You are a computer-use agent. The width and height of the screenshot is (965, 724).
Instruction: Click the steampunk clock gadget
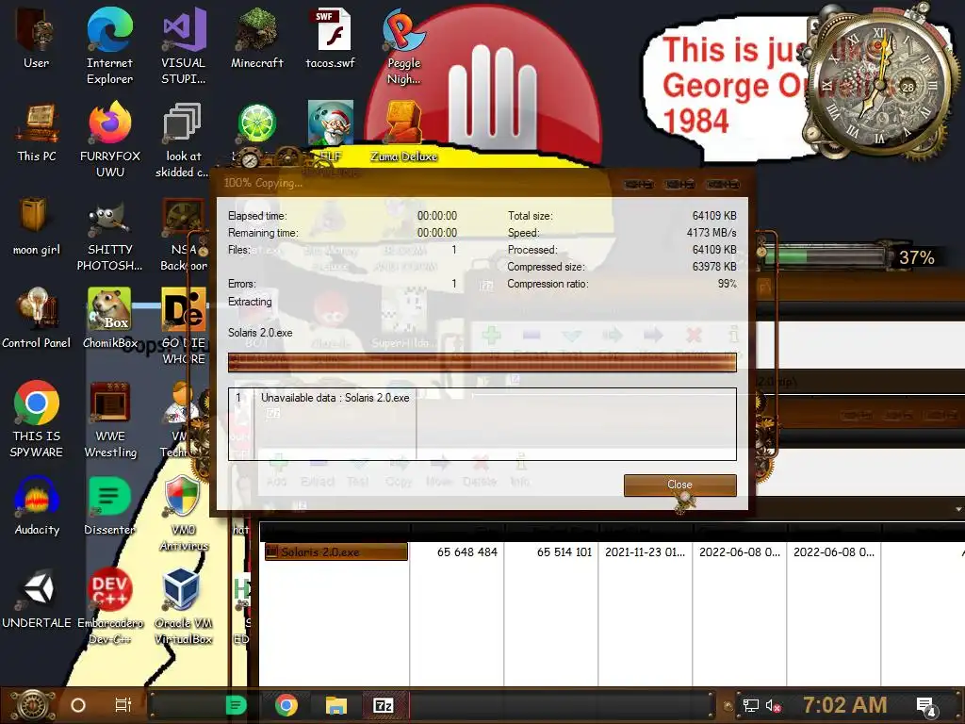[x=878, y=86]
